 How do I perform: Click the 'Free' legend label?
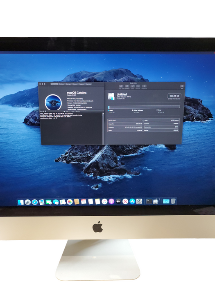click(160, 110)
